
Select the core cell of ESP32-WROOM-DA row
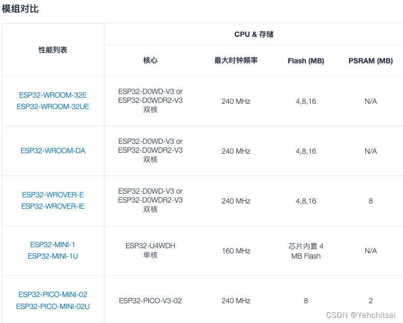pos(150,151)
